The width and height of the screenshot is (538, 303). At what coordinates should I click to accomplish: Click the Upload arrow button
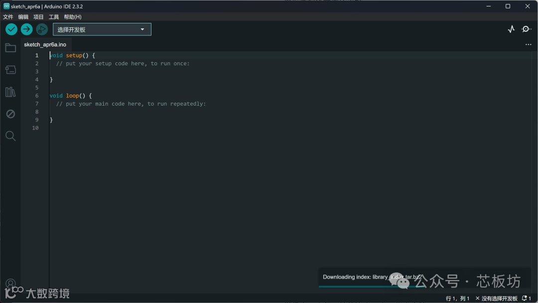pyautogui.click(x=26, y=29)
